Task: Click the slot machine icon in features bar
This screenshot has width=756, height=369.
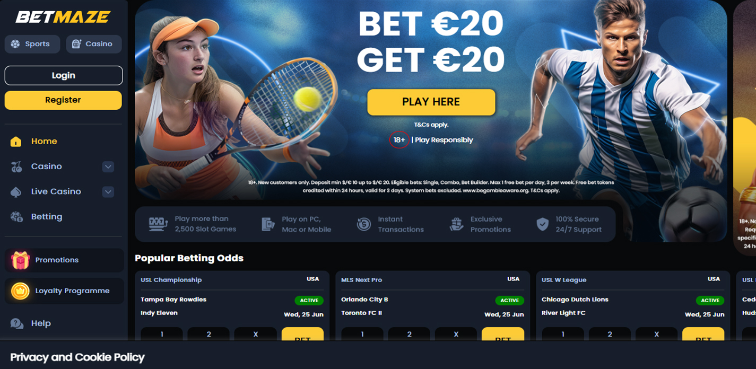Action: coord(158,224)
